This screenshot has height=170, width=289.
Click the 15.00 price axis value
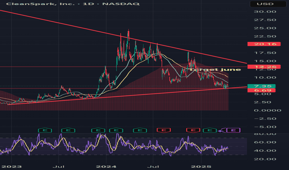pyautogui.click(x=265, y=61)
